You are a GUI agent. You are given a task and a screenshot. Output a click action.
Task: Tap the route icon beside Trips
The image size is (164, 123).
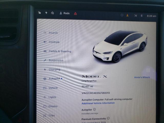45,116
